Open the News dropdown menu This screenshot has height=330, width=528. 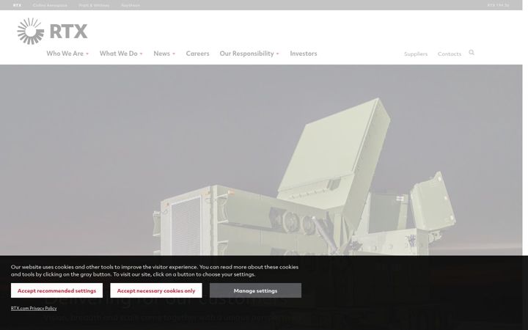(164, 54)
